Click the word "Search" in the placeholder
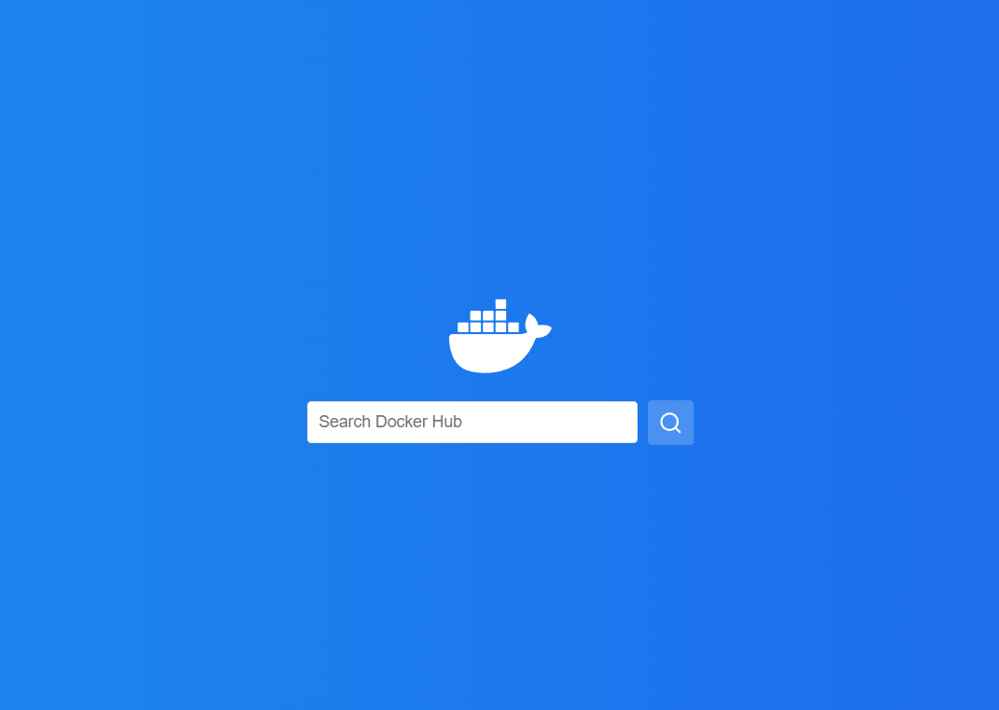 (345, 422)
